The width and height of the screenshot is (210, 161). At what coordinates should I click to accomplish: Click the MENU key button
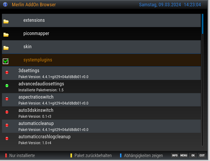(184, 155)
